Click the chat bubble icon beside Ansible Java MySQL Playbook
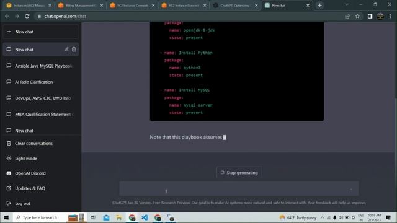397x223 pixels. tap(9, 66)
